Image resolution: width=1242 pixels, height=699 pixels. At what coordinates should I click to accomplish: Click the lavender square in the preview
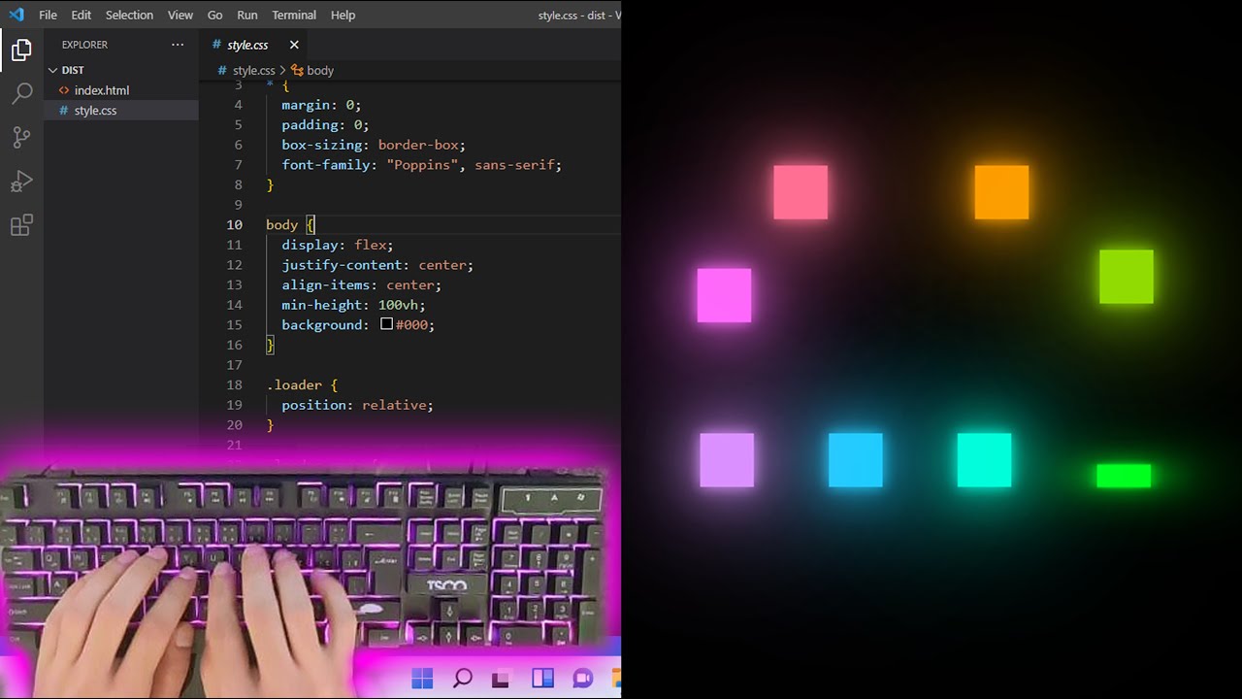pyautogui.click(x=727, y=460)
